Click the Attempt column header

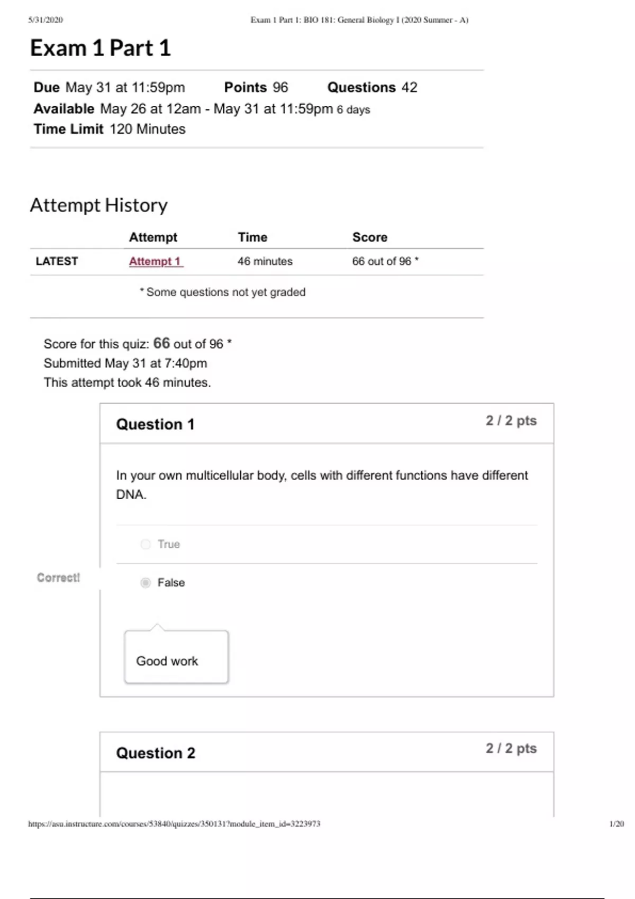pyautogui.click(x=153, y=237)
